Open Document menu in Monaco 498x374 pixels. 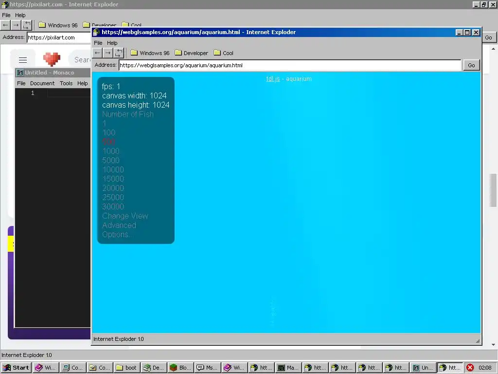(42, 83)
